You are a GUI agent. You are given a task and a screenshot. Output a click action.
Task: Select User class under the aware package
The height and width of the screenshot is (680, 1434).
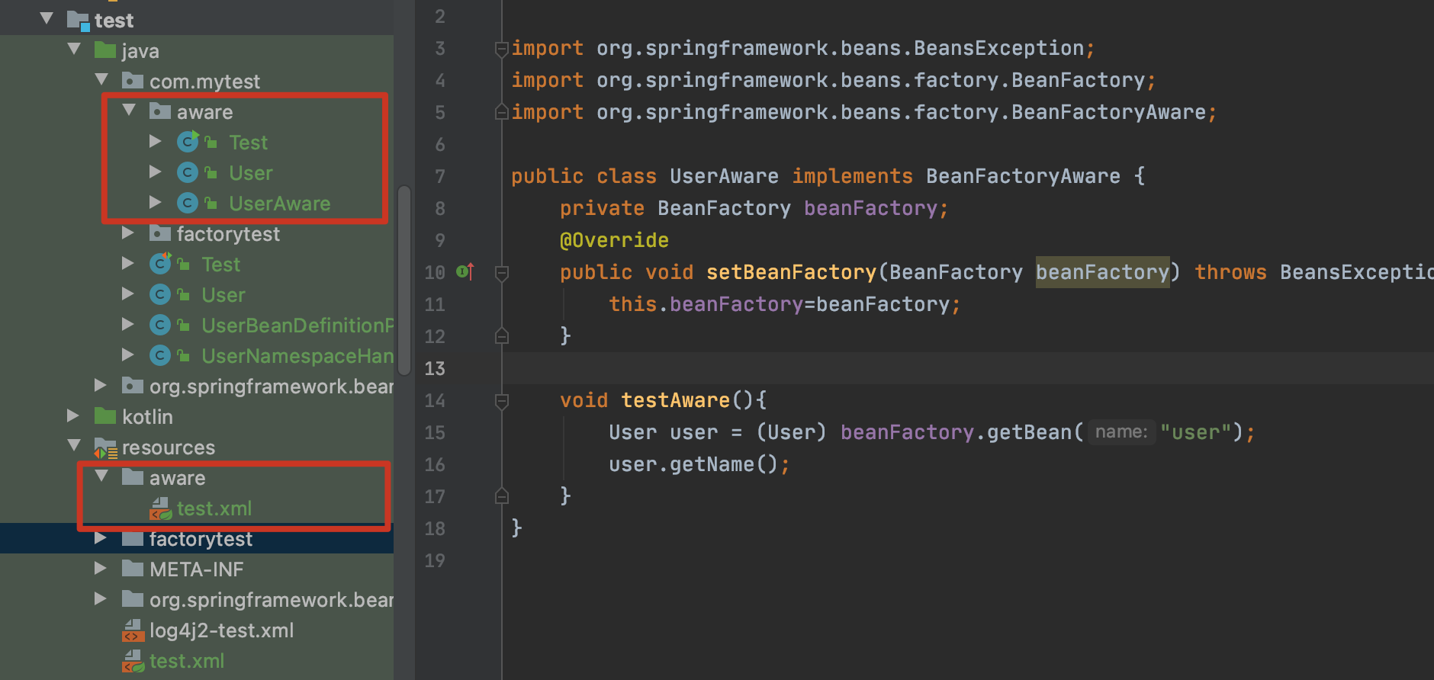pyautogui.click(x=250, y=173)
